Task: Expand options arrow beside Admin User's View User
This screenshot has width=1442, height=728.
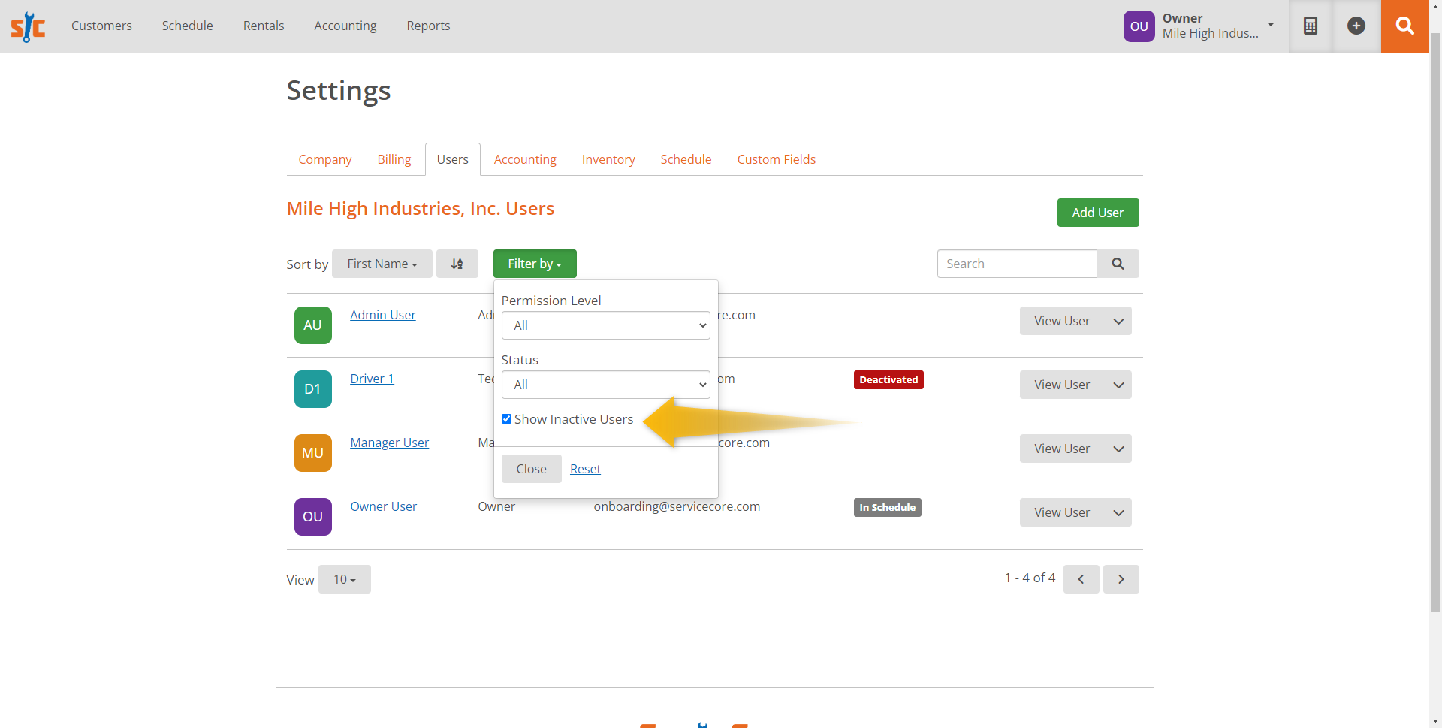Action: coord(1118,321)
